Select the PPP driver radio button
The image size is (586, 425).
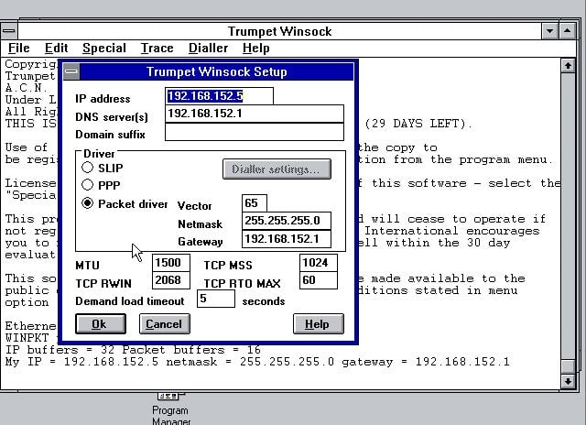tap(88, 185)
